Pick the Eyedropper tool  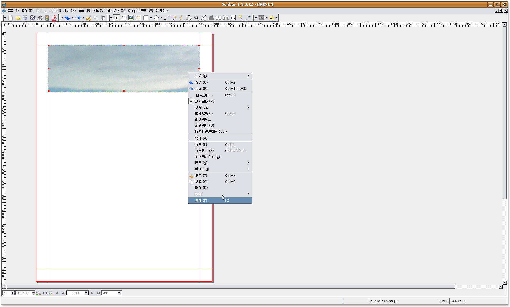pyautogui.click(x=248, y=18)
